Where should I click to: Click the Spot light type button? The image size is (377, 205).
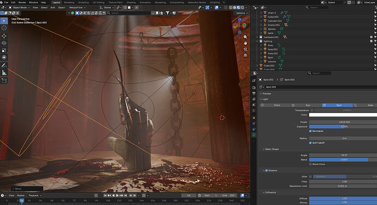pyautogui.click(x=337, y=105)
